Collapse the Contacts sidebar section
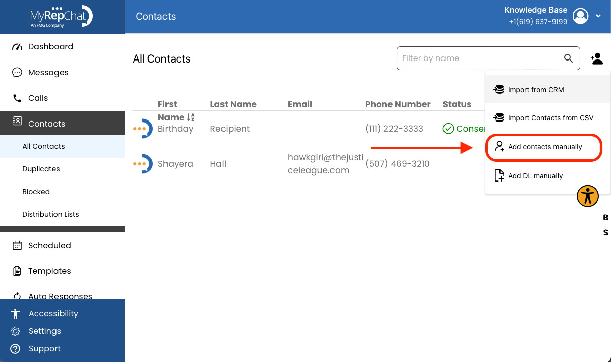The width and height of the screenshot is (611, 362). point(63,124)
